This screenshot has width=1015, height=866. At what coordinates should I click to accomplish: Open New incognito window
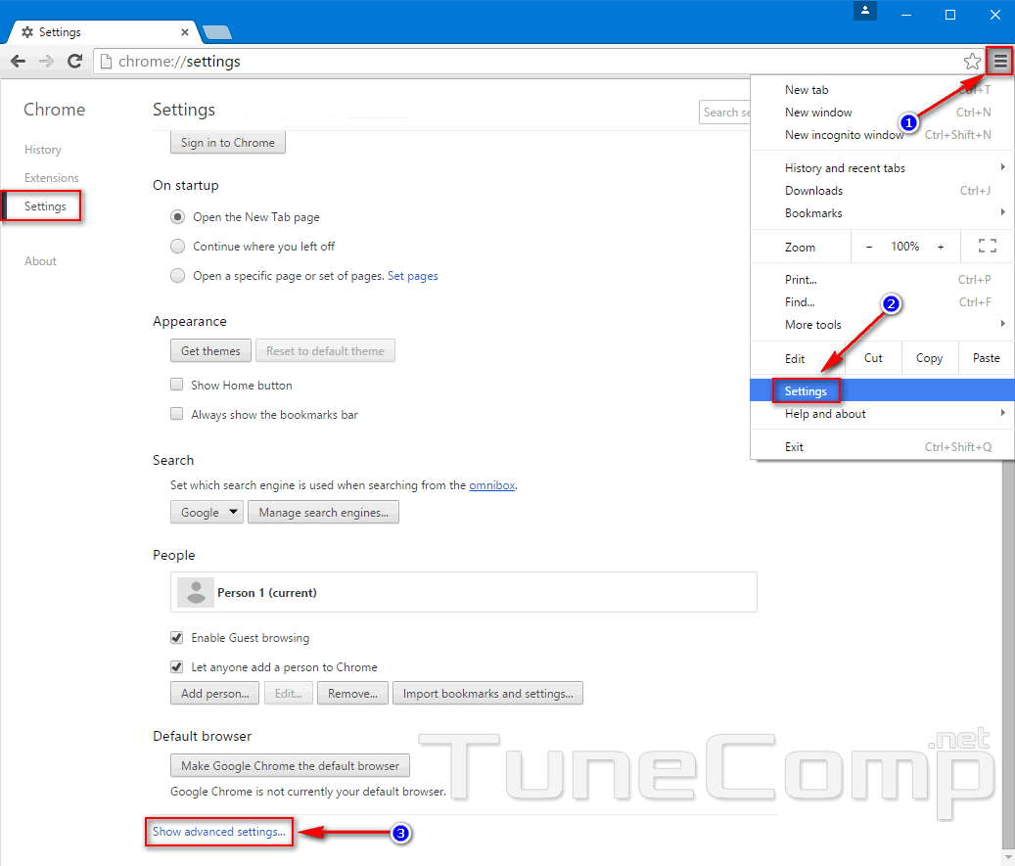pyautogui.click(x=882, y=135)
